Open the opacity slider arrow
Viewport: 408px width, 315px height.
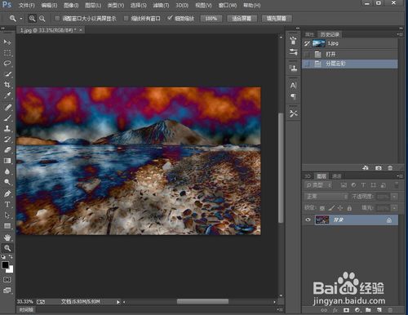pyautogui.click(x=394, y=197)
